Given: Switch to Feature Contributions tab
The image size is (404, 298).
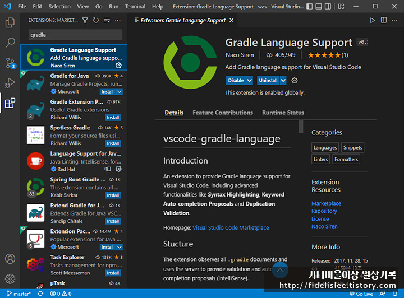Looking at the screenshot, I should pos(223,113).
